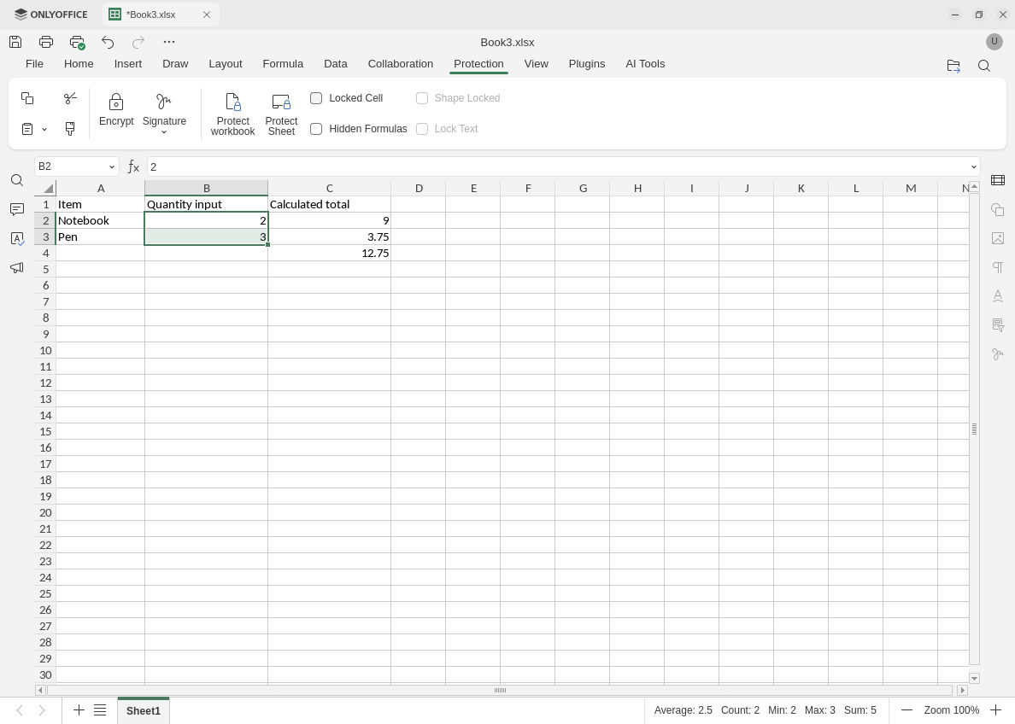
Task: Click the Quick Print icon
Action: 77,42
